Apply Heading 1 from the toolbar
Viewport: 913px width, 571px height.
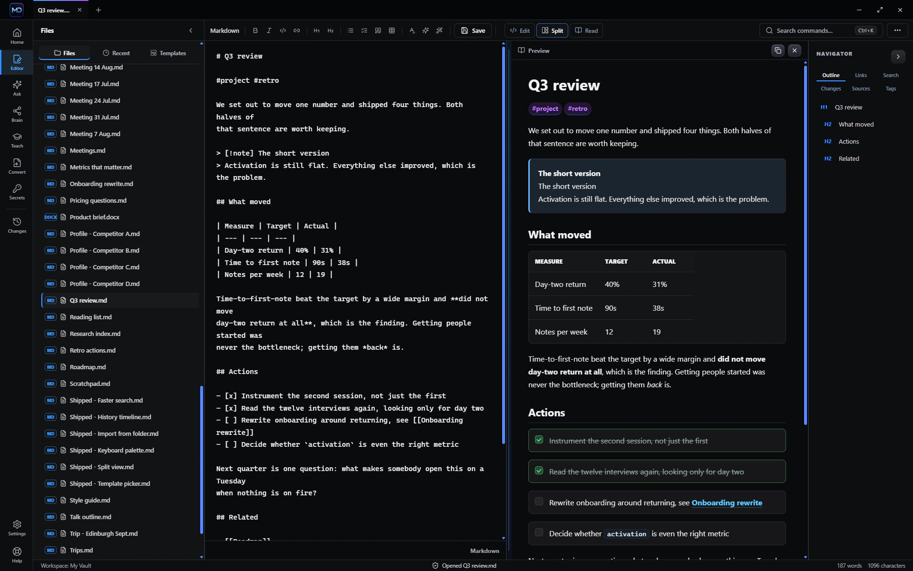coord(317,30)
